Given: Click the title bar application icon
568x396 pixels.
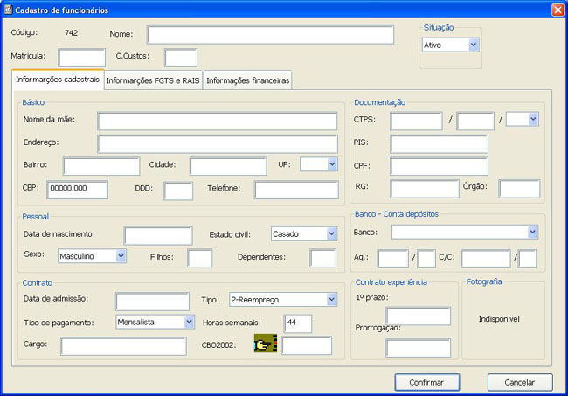Looking at the screenshot, I should point(8,9).
